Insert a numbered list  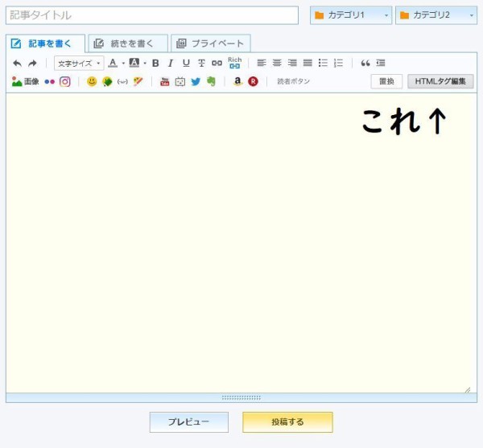338,63
